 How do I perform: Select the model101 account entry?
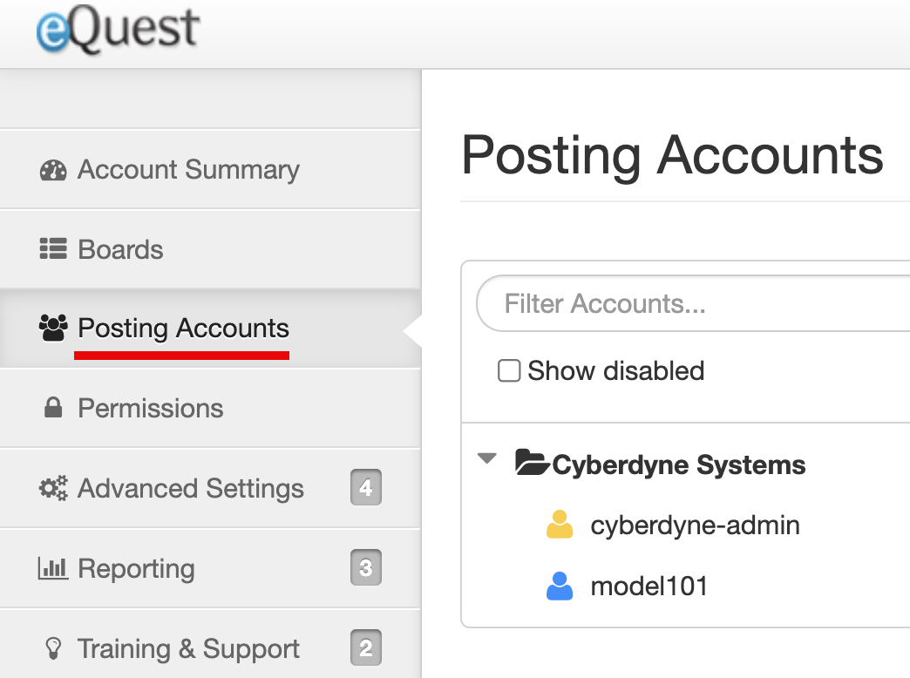click(649, 586)
